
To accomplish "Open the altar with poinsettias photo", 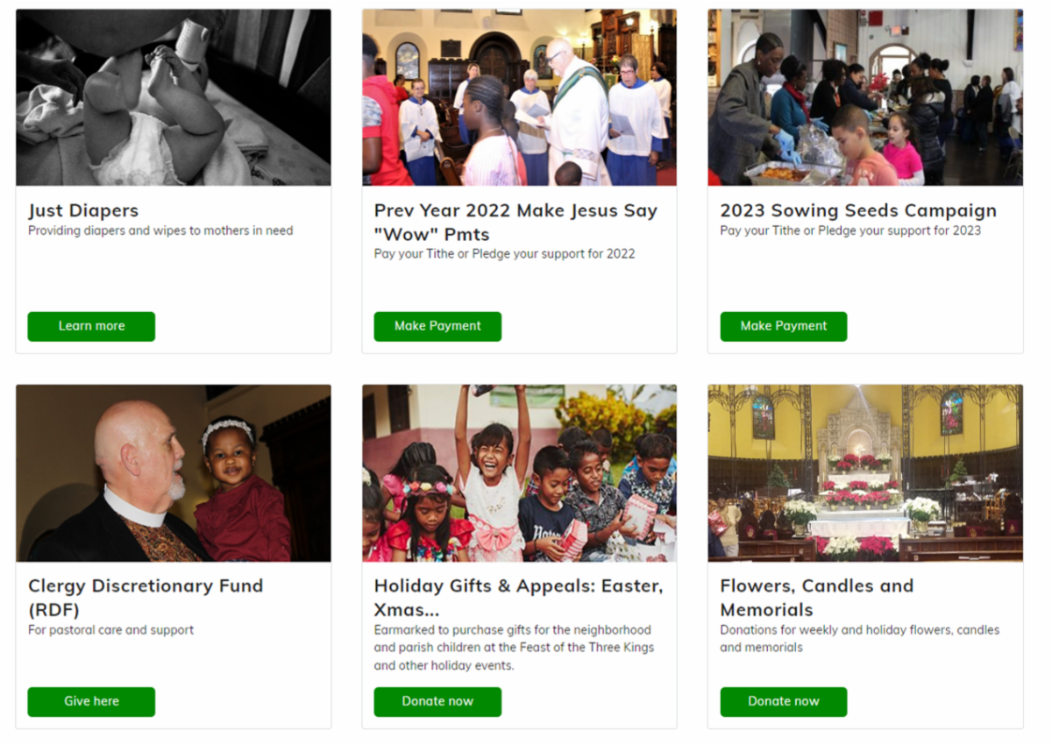I will click(x=865, y=473).
